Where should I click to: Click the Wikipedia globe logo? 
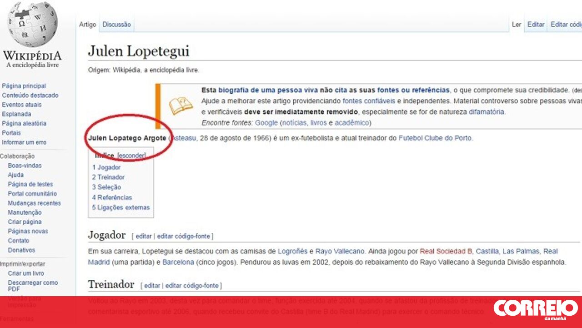(x=32, y=25)
